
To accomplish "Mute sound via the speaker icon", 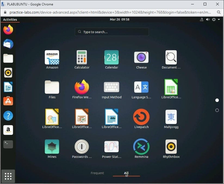I will (208, 19).
